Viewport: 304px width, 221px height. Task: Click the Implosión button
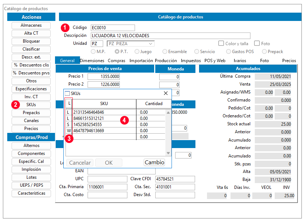(x=31, y=169)
